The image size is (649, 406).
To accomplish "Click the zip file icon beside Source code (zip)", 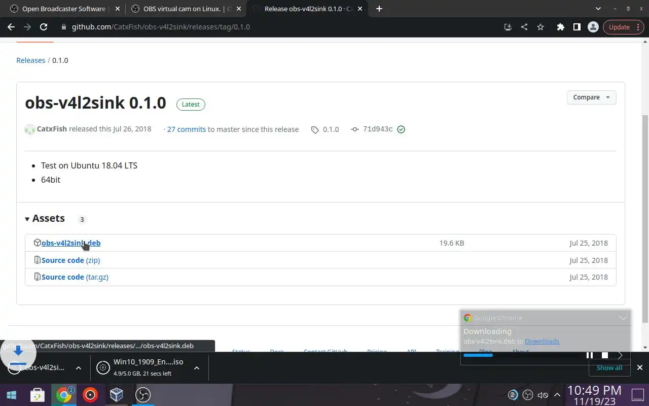I will [x=37, y=260].
